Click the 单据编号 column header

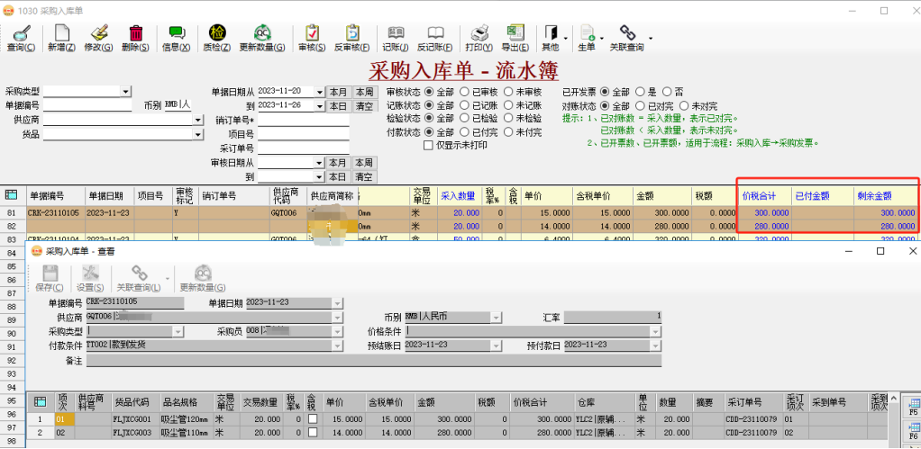point(55,196)
